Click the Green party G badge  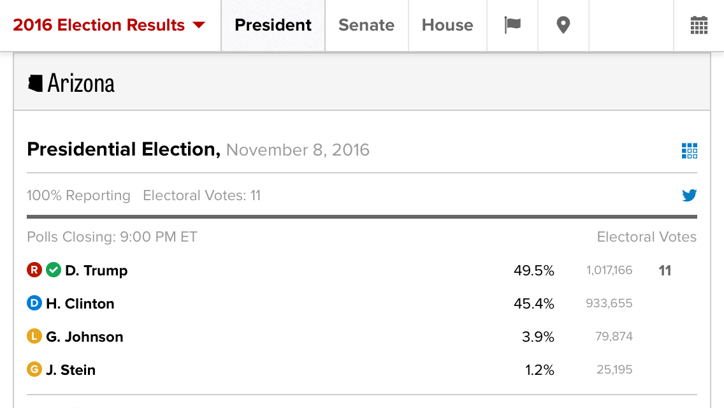(34, 370)
